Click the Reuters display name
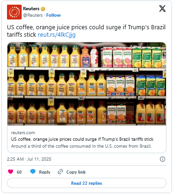This screenshot has width=179, height=195. pyautogui.click(x=31, y=9)
